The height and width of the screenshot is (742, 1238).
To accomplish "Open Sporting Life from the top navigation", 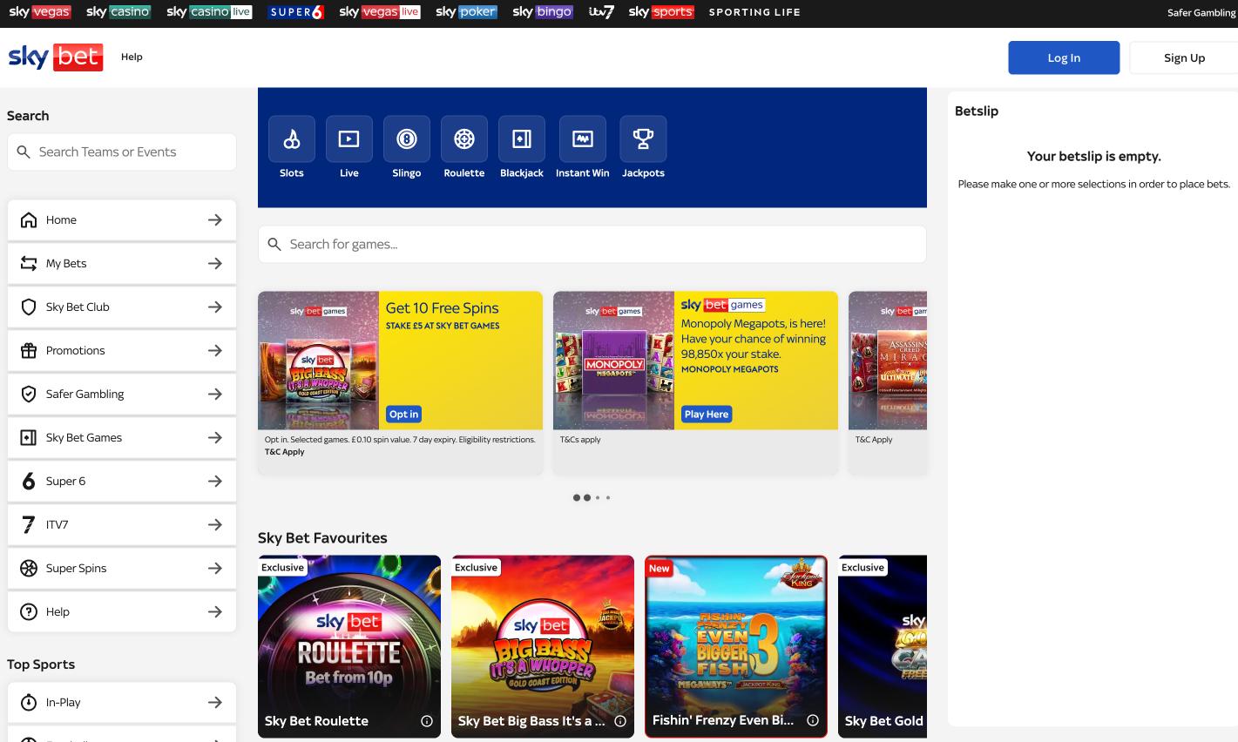I will pyautogui.click(x=754, y=12).
